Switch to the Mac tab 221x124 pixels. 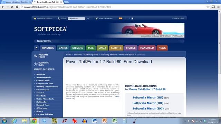tap(91, 48)
